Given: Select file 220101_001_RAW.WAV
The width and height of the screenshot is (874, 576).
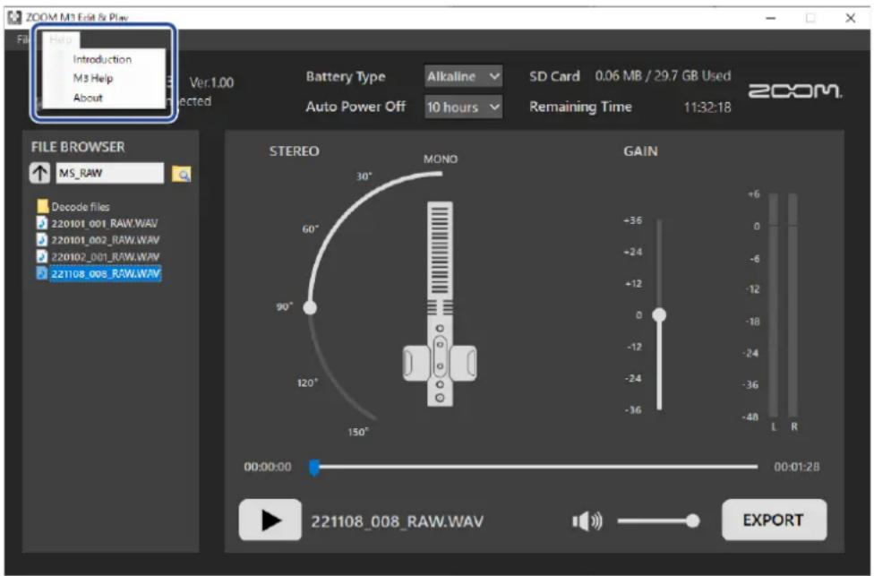Looking at the screenshot, I should (98, 224).
